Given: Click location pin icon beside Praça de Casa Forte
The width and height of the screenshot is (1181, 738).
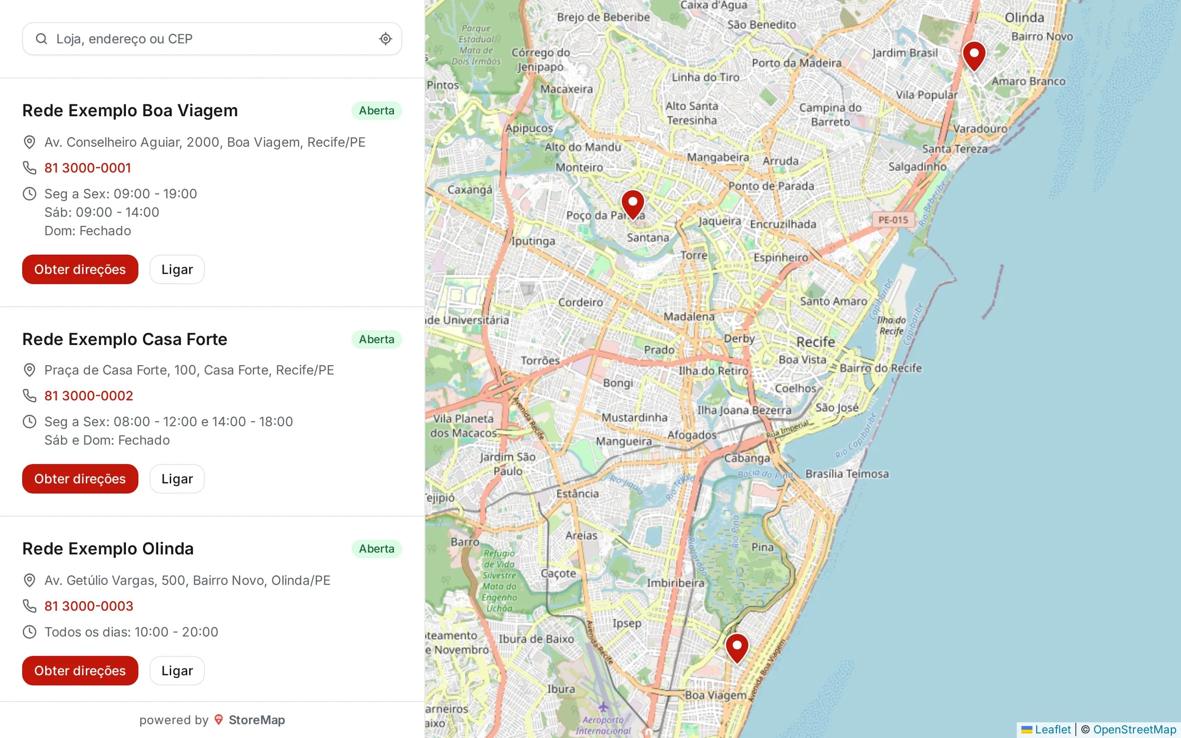Looking at the screenshot, I should 29,370.
